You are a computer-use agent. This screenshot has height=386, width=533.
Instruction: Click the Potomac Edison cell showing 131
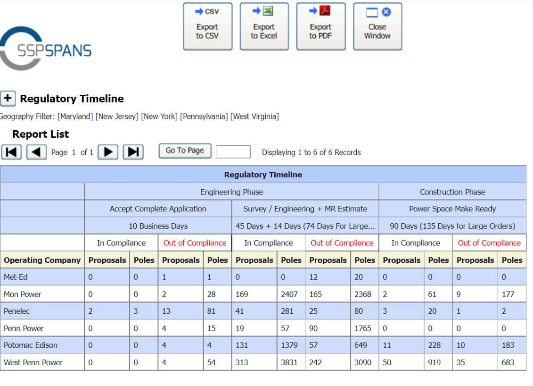(254, 345)
